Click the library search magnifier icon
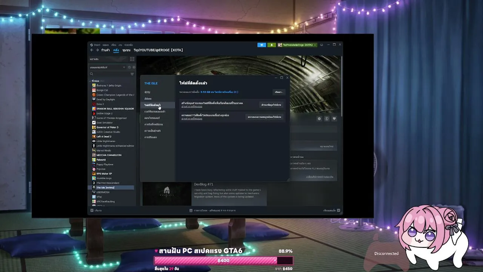Screen dimensions: 483x272 point(91,74)
